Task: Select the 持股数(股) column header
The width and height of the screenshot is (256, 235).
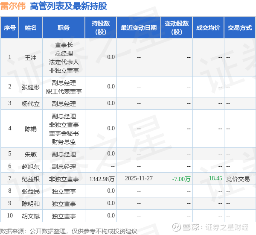Action: coord(101,28)
